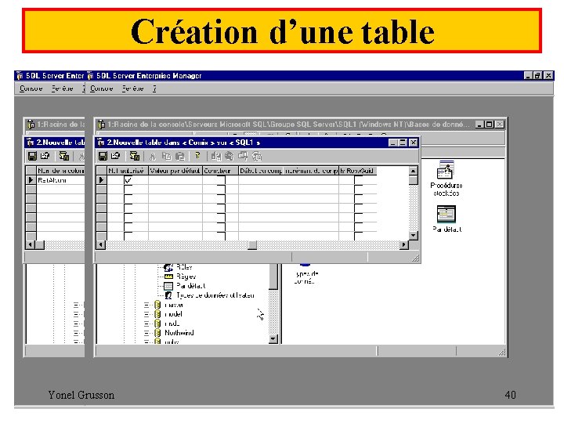Click the grid's vertical scrollbar thumb

(x=414, y=180)
